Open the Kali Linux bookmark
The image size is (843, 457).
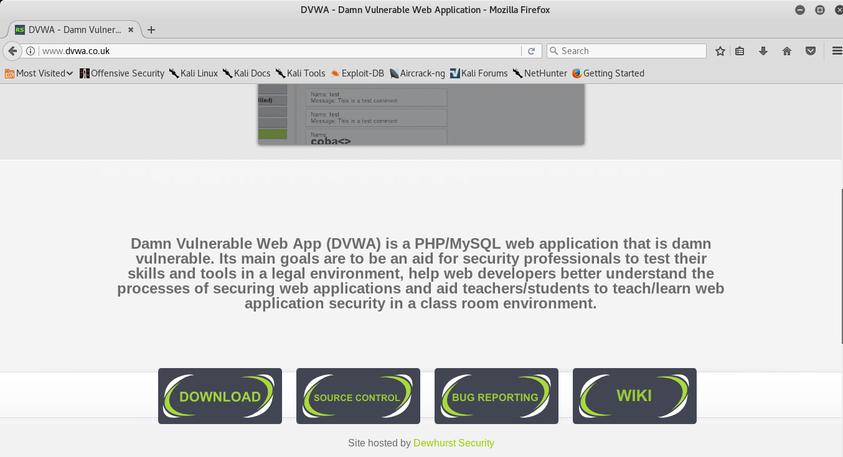click(x=193, y=73)
